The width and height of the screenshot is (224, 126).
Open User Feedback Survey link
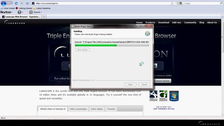click(x=164, y=109)
